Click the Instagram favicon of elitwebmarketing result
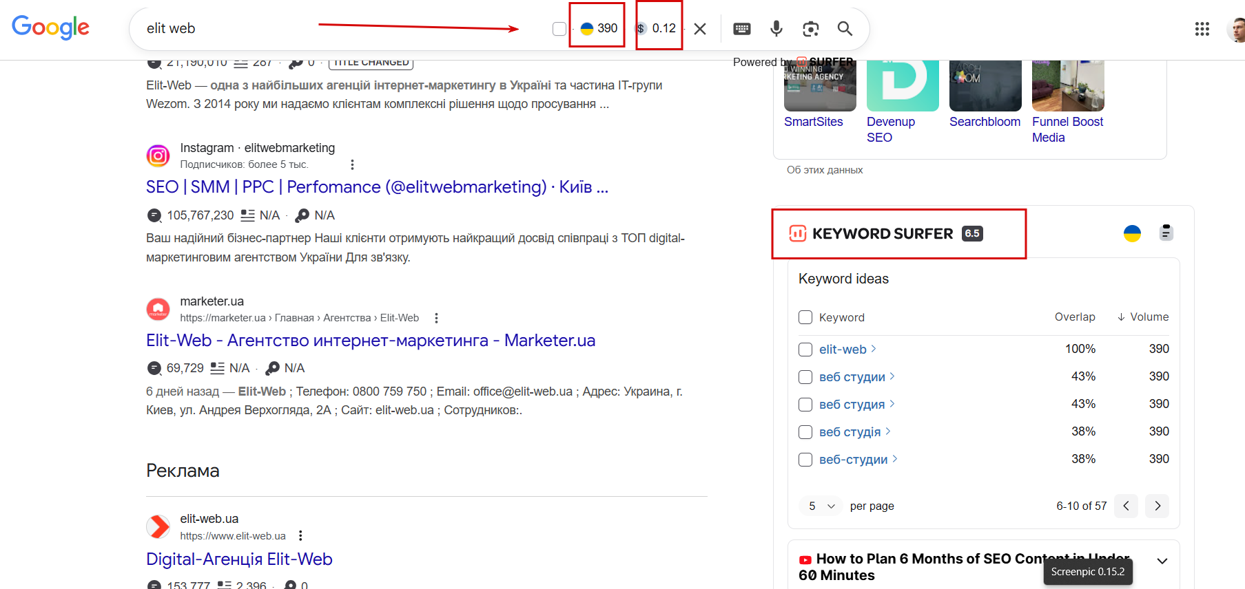 point(158,156)
